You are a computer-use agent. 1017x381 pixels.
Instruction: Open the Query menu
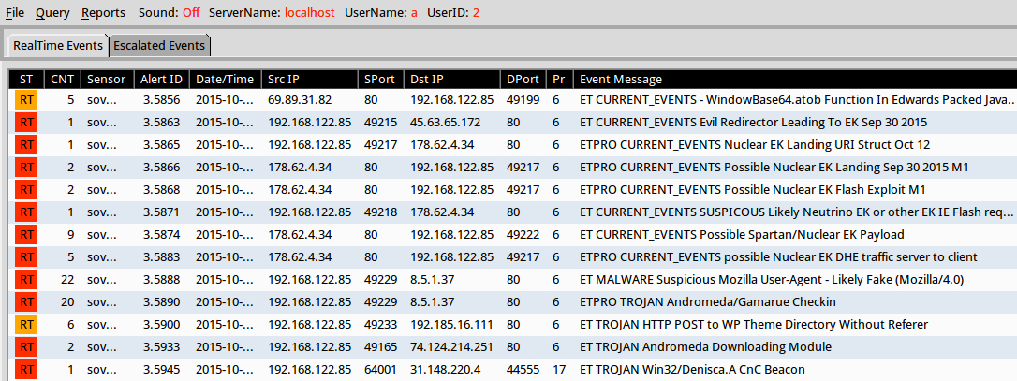pyautogui.click(x=52, y=13)
